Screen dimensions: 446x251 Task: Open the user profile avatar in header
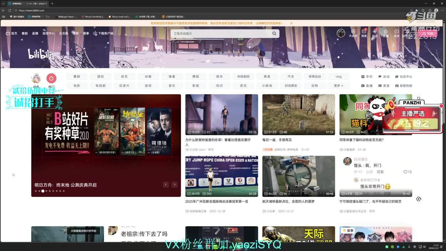[341, 33]
